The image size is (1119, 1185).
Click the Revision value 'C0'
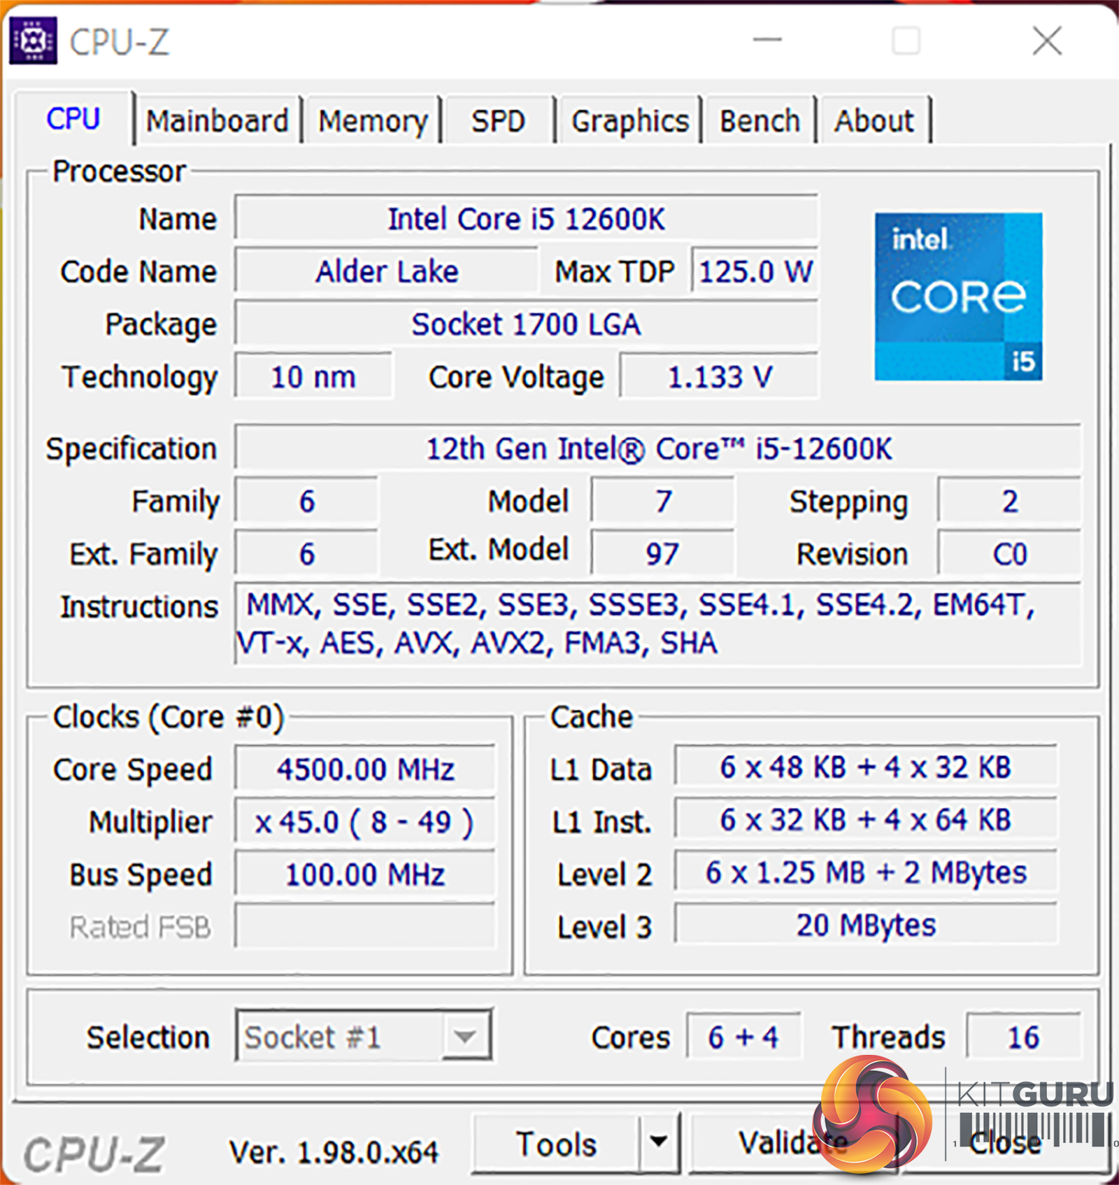pyautogui.click(x=1009, y=553)
